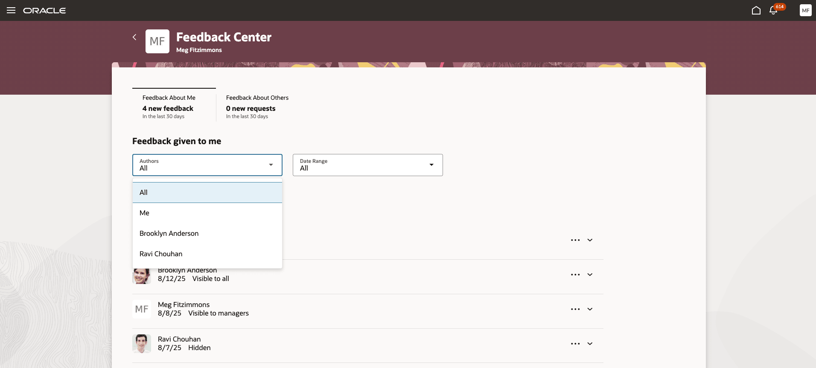Viewport: 816px width, 368px height.
Task: Switch to the Feedback About Others tab
Action: [x=257, y=106]
